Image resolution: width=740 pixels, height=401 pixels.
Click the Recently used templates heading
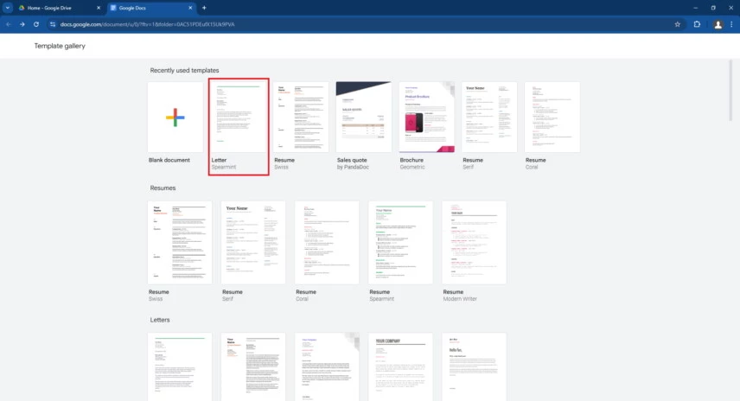[x=184, y=70]
